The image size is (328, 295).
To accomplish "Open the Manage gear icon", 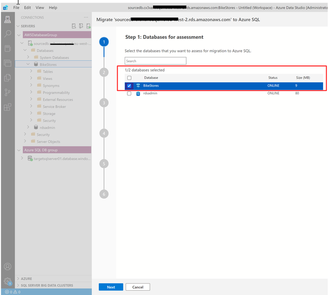I will pyautogui.click(x=7, y=281).
